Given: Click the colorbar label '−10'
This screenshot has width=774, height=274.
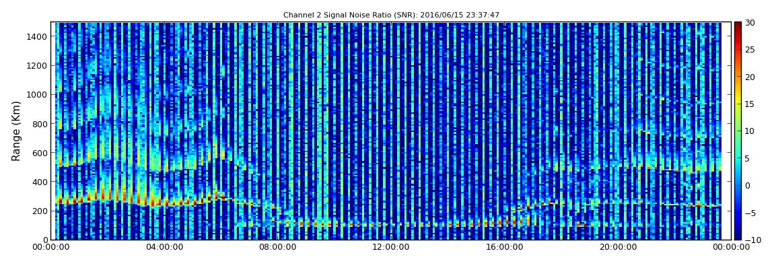Looking at the screenshot, I should click(751, 240).
